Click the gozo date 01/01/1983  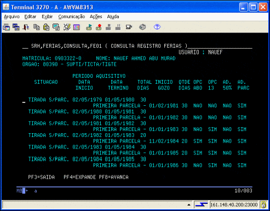164,129
